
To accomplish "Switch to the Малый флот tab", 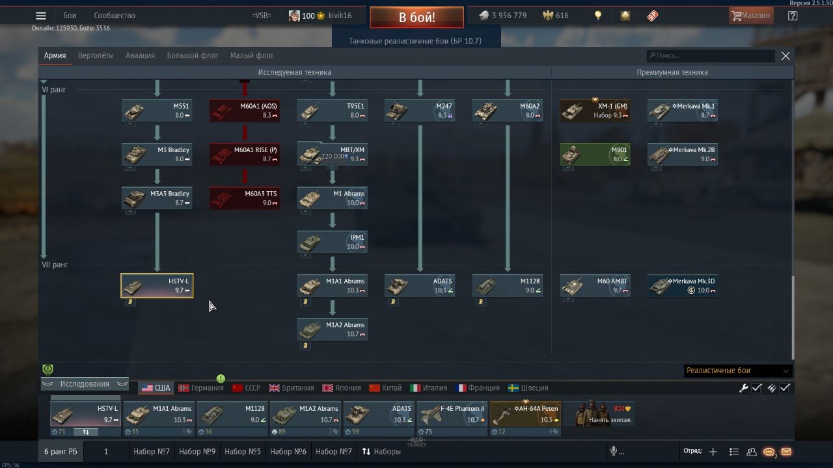I will [252, 55].
